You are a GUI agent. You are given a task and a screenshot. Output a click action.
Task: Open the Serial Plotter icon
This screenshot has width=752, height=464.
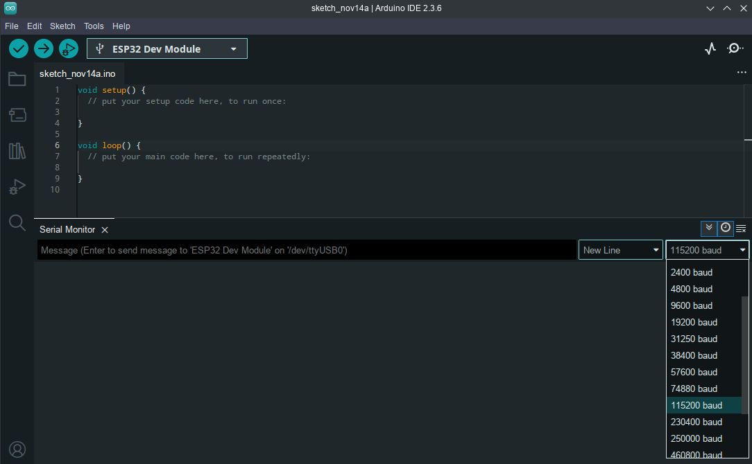(710, 48)
